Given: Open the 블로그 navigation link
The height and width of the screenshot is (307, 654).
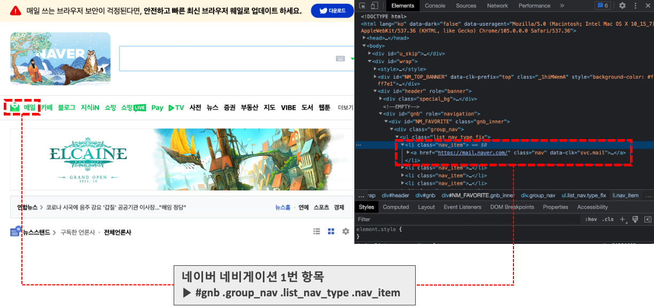Looking at the screenshot, I should click(x=67, y=108).
